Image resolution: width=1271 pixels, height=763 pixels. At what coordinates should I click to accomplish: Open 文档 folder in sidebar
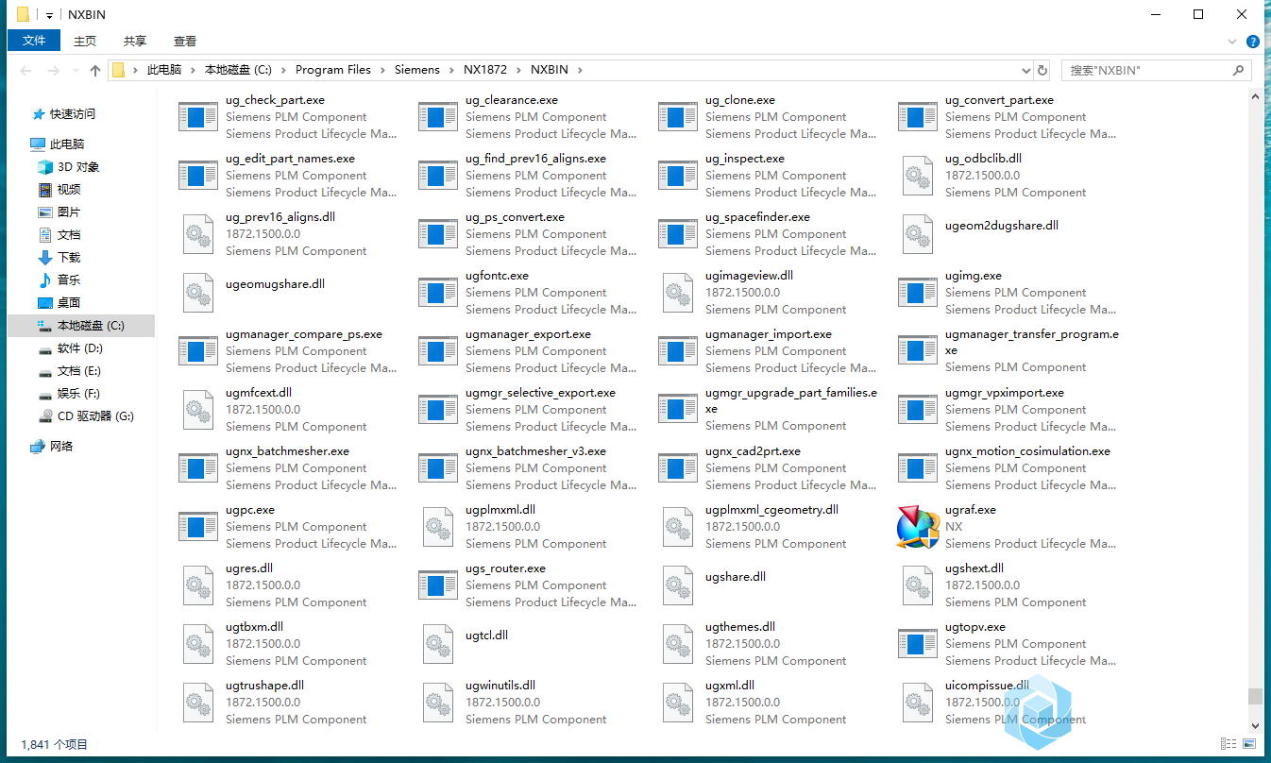pyautogui.click(x=69, y=234)
